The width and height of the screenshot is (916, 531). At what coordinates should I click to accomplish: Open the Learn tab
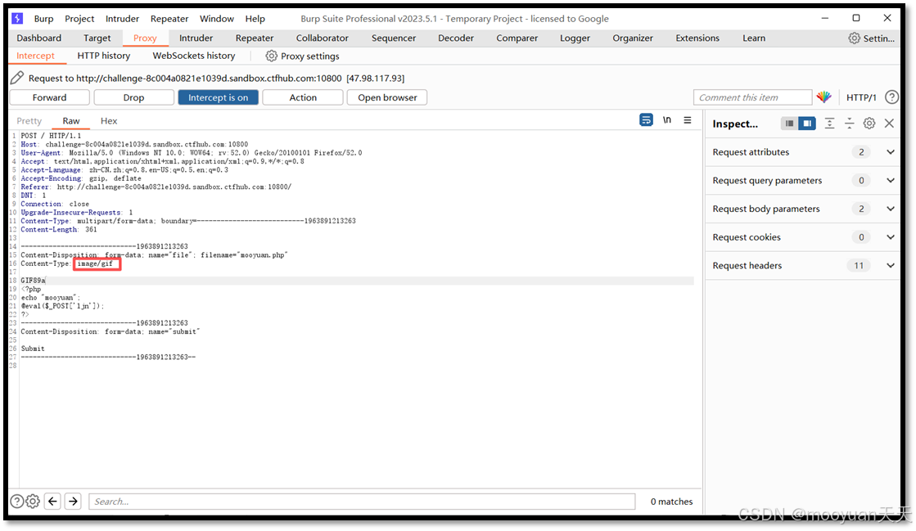[754, 38]
